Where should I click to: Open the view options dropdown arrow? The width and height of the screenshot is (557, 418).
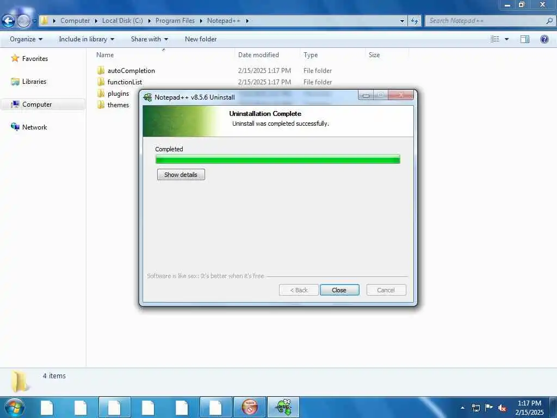tap(507, 39)
